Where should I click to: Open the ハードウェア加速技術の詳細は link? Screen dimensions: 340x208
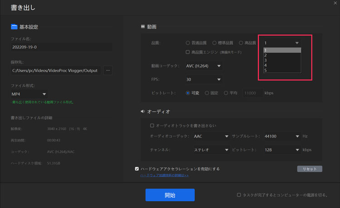(165, 175)
